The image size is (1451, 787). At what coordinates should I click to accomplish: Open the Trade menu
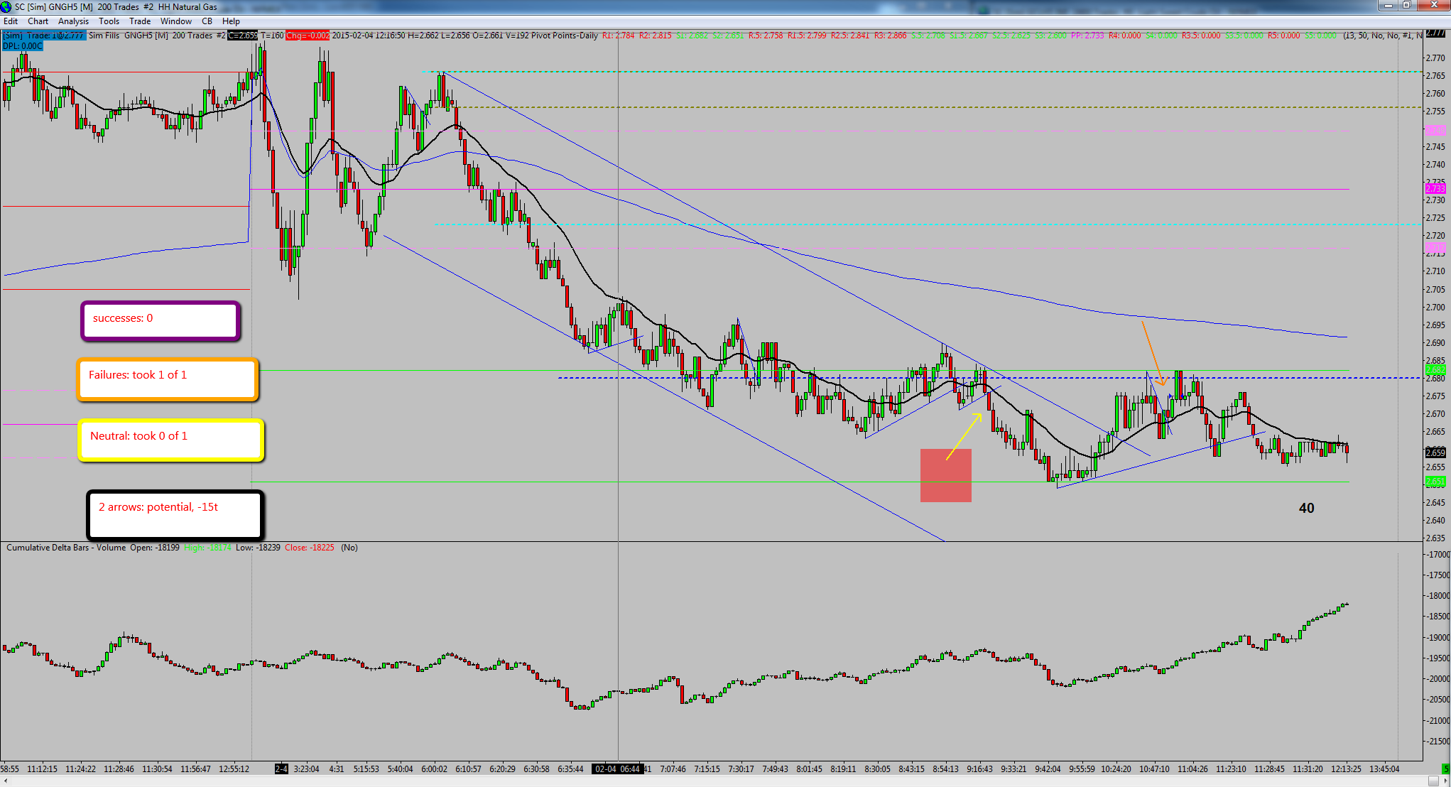pyautogui.click(x=140, y=21)
